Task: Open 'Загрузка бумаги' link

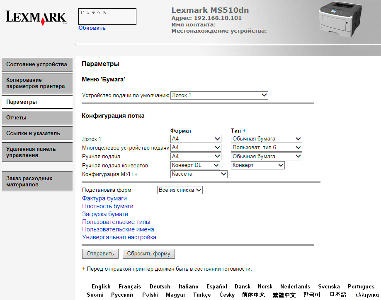Action: tap(105, 214)
